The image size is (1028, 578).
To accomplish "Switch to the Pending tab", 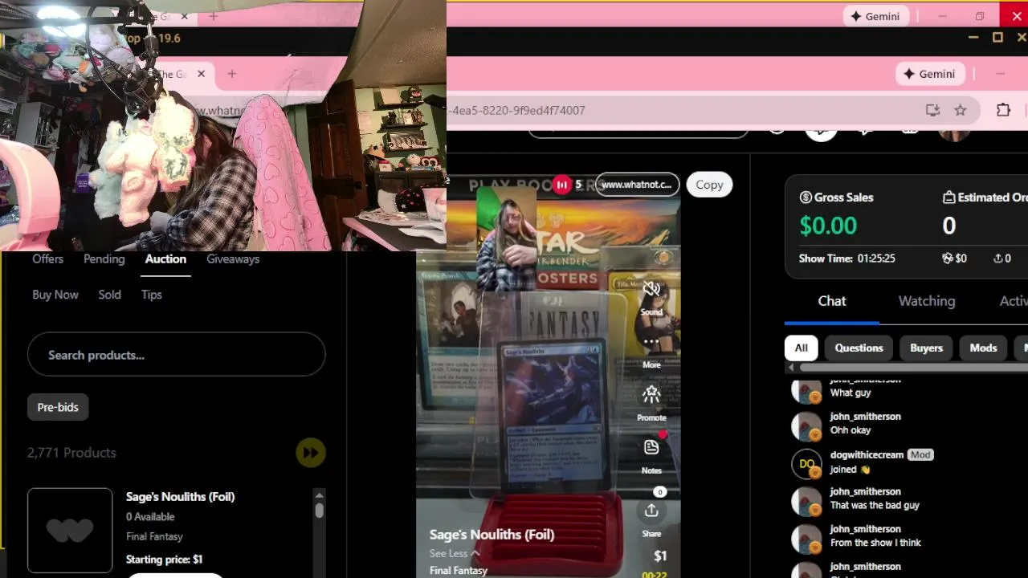I will coord(104,258).
